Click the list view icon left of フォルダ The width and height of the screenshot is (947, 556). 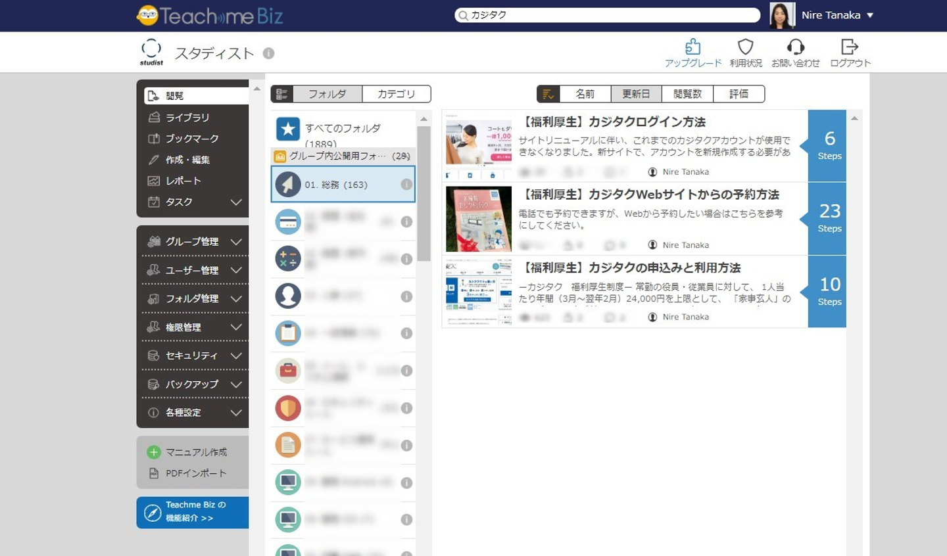pos(282,94)
